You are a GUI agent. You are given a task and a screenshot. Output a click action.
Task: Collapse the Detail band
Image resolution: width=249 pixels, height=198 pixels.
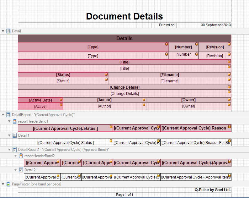pyautogui.click(x=3, y=31)
